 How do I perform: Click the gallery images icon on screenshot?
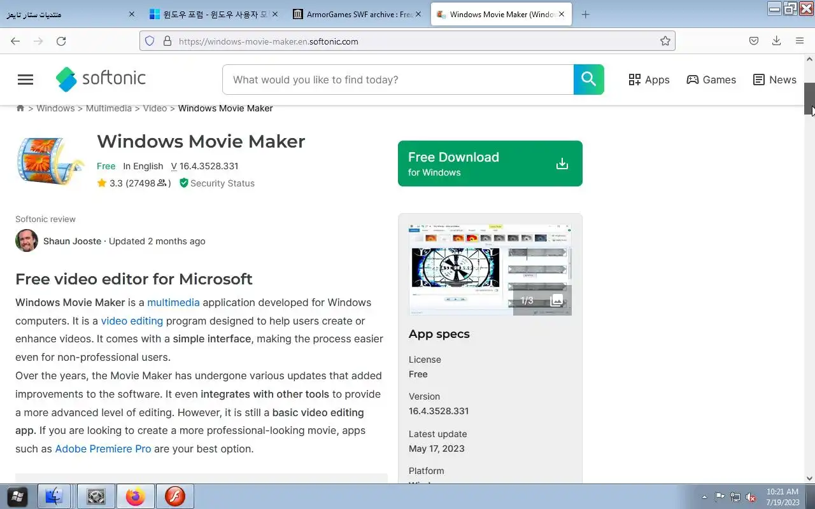click(556, 300)
